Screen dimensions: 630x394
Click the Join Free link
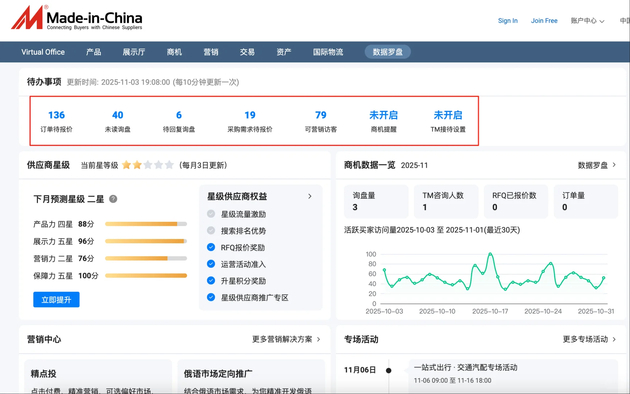click(x=544, y=21)
